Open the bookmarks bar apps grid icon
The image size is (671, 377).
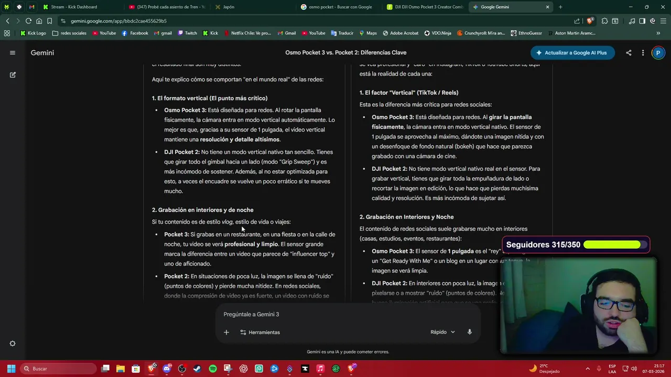tap(7, 33)
